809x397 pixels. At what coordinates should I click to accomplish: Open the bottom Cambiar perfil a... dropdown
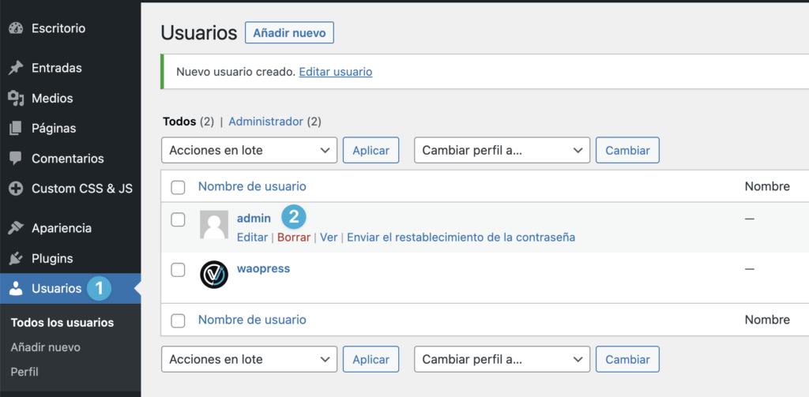click(x=502, y=359)
